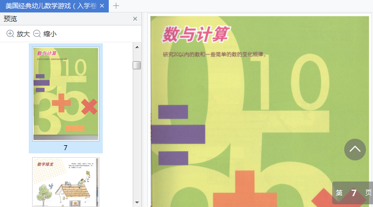Click the 缩小 text label
This screenshot has height=207, width=373.
point(50,34)
